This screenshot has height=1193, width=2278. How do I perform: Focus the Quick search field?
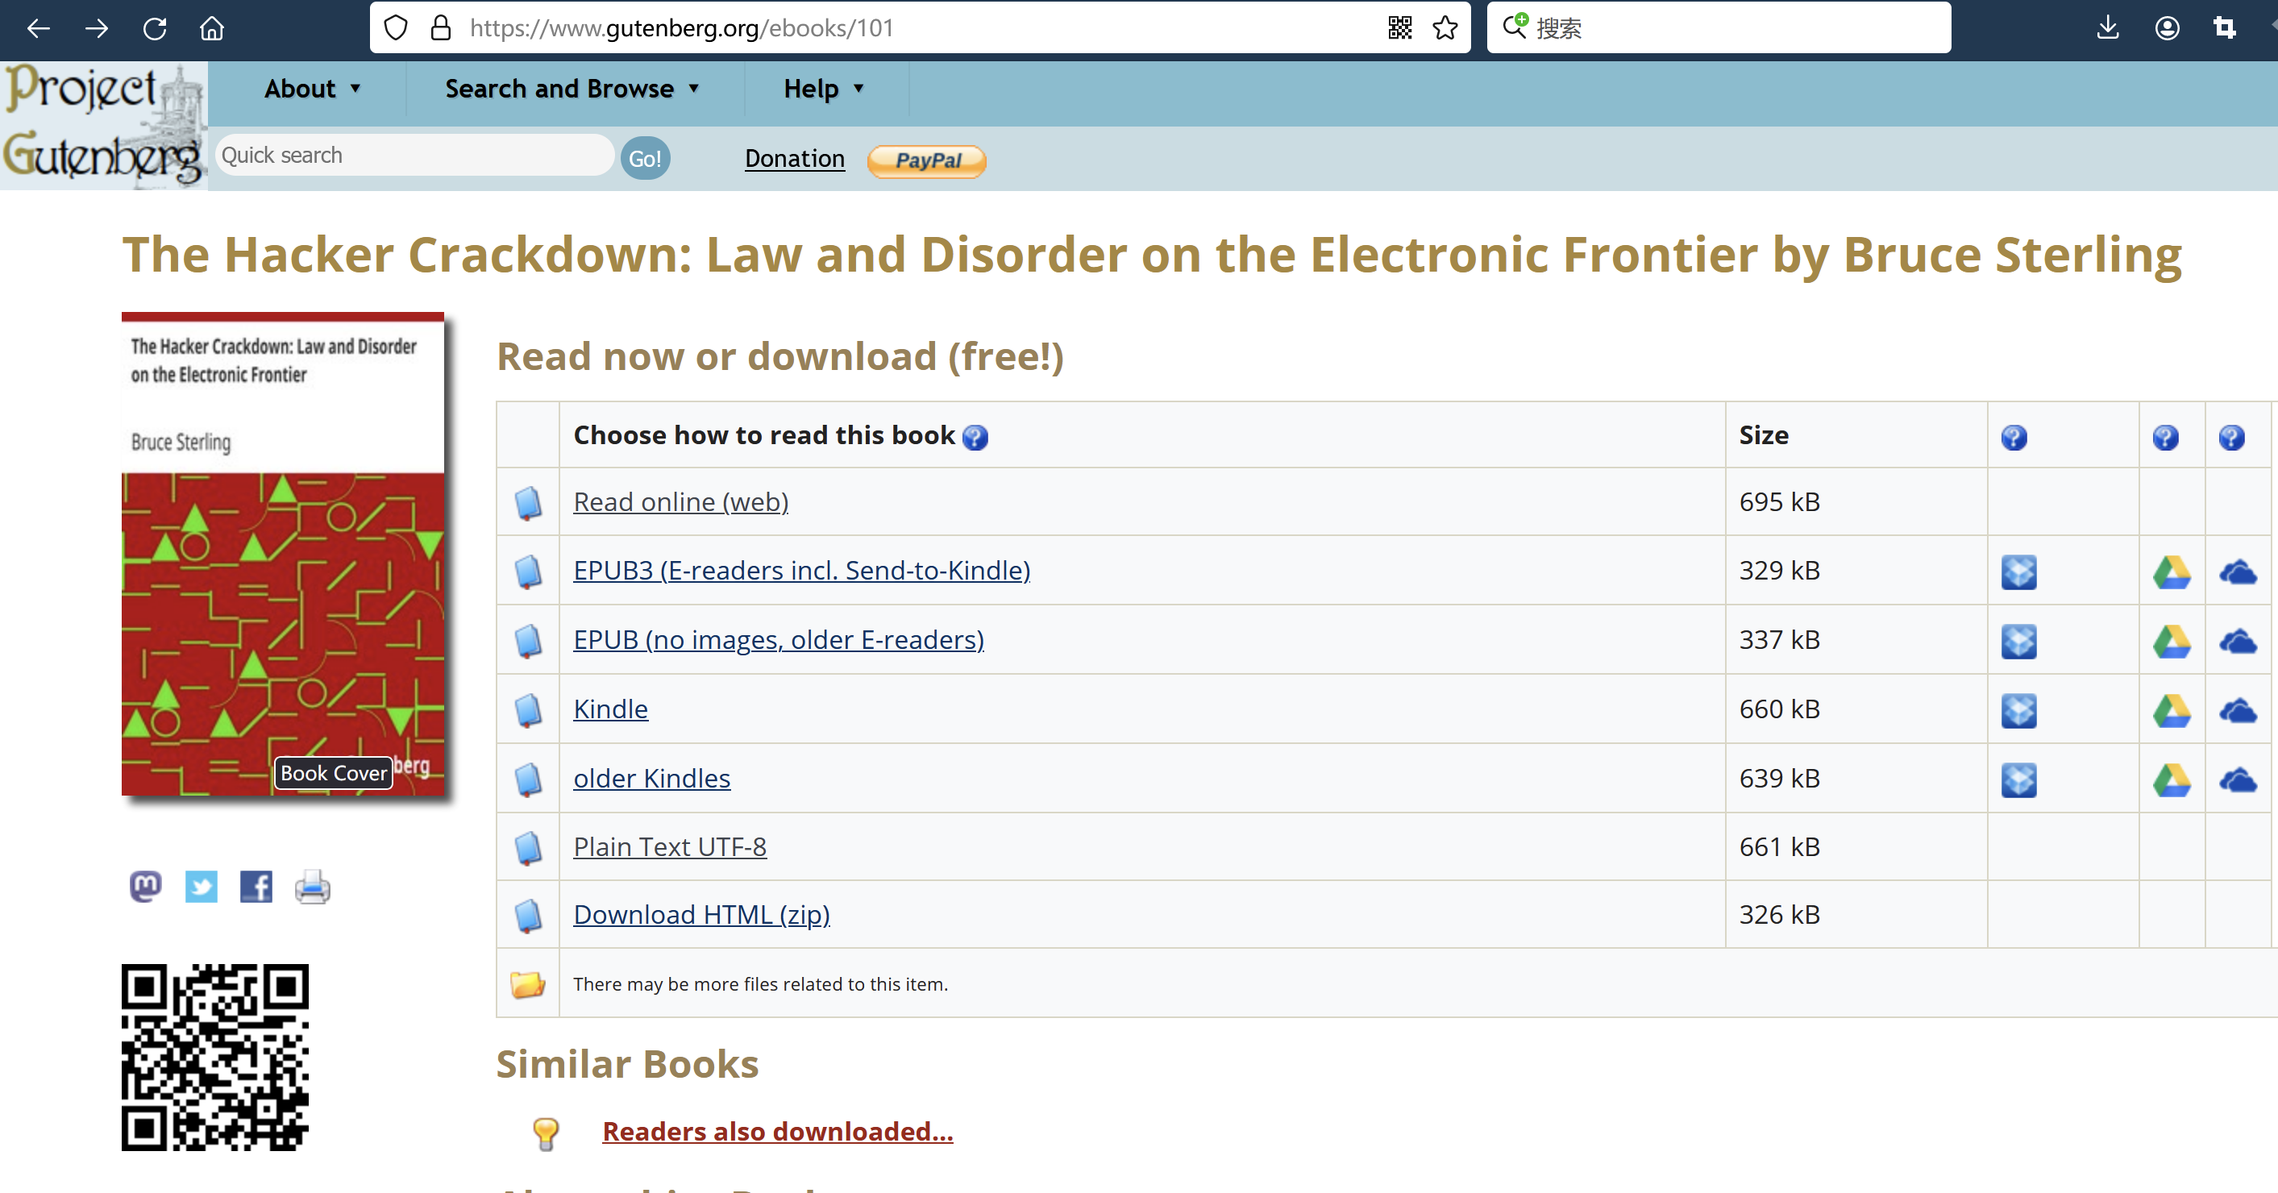414,156
